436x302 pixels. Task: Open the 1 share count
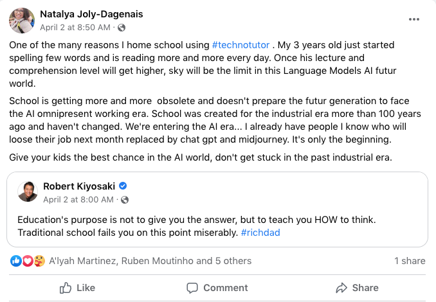click(410, 260)
